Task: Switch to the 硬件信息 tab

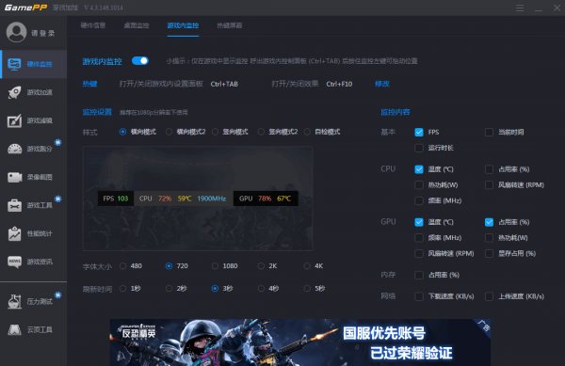Action: click(x=93, y=25)
